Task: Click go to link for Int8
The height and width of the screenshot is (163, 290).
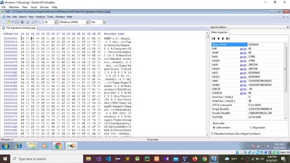Action: [x=243, y=48]
